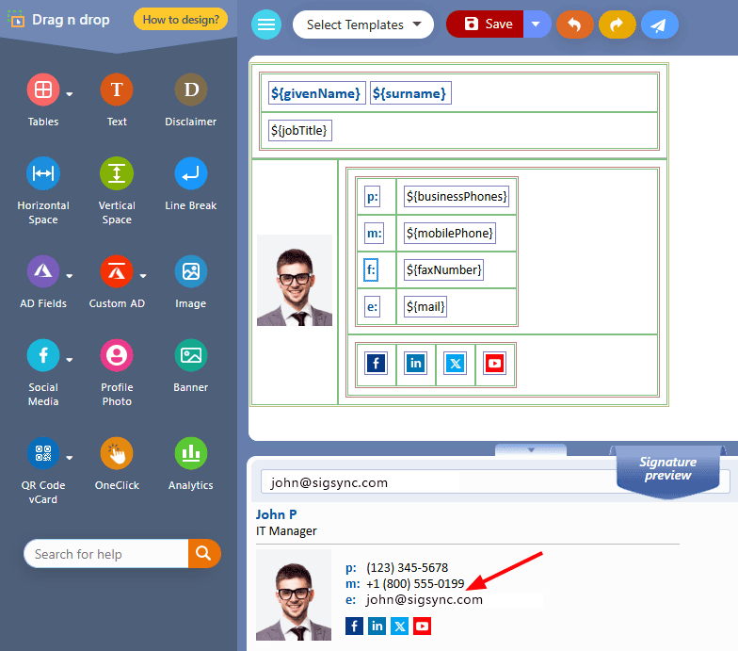Select the ${faxNumber} placeholder
Screen dimensions: 738x651
pyautogui.click(x=444, y=269)
